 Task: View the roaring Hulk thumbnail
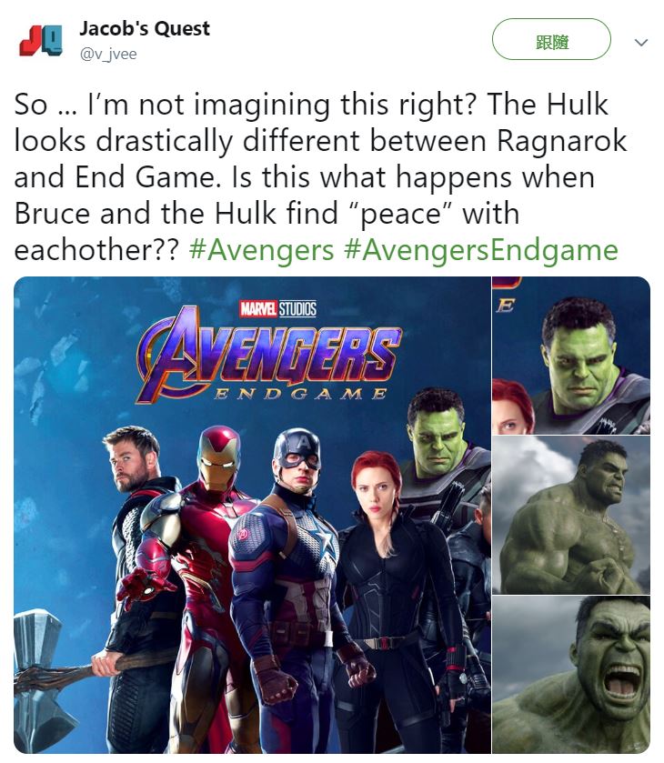point(571,675)
